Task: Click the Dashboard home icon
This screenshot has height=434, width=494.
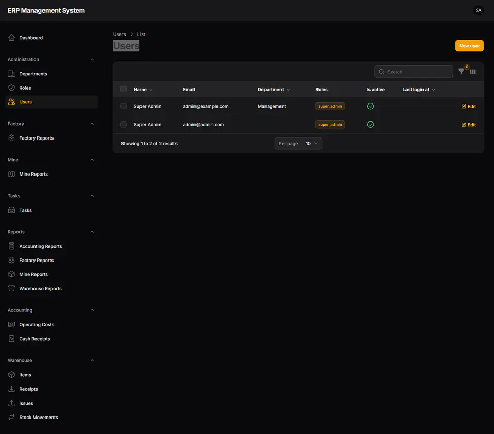Action: 12,38
